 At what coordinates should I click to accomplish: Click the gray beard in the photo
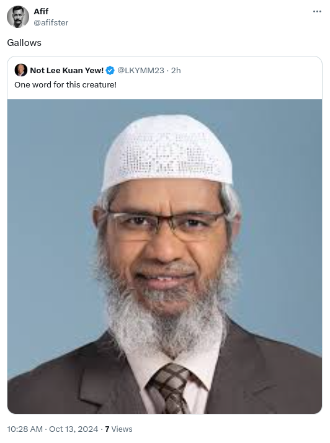pos(167,313)
